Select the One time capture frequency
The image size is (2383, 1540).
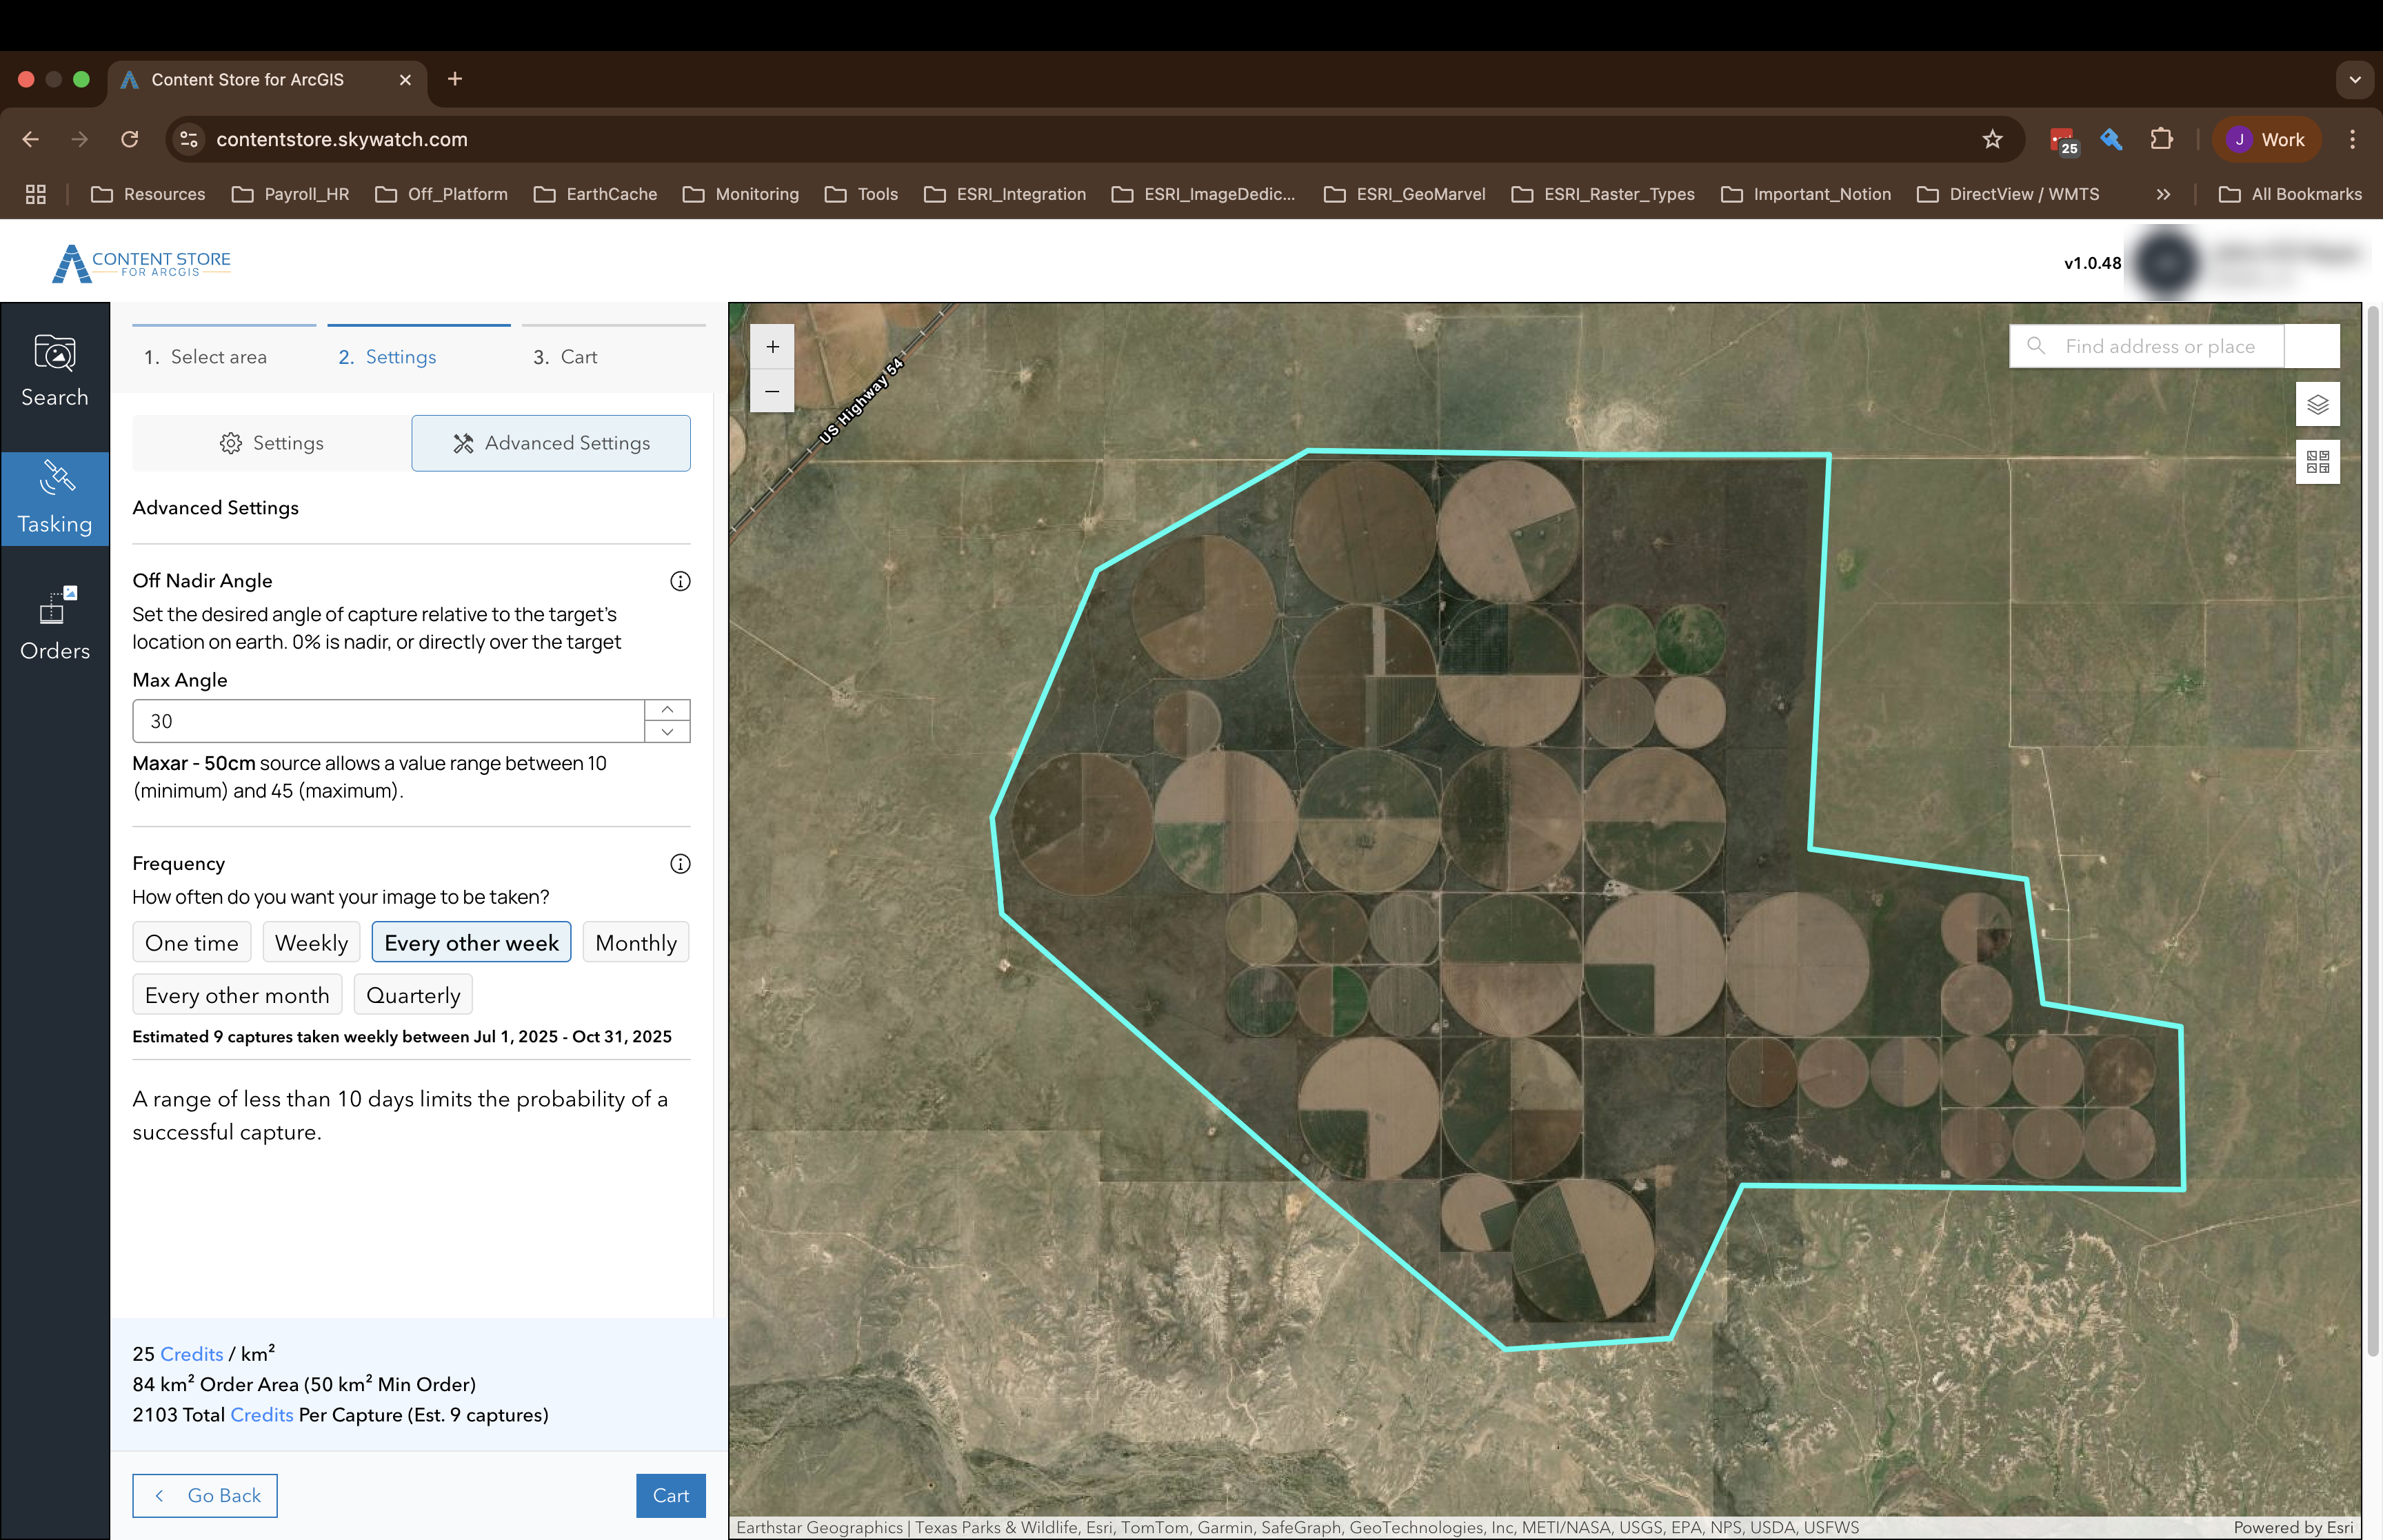click(191, 941)
